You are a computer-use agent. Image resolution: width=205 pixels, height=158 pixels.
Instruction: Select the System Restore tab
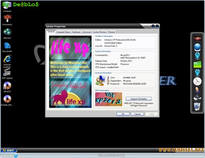tap(99, 32)
